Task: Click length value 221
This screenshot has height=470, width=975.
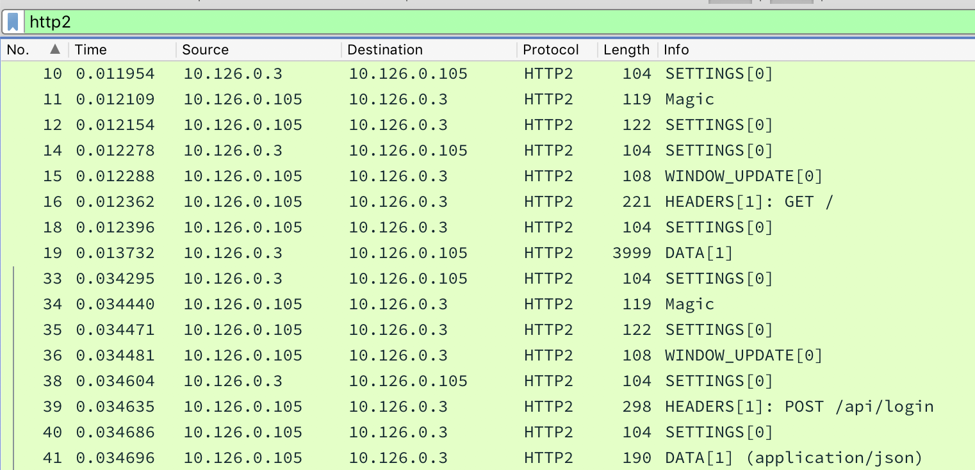Action: pos(637,202)
